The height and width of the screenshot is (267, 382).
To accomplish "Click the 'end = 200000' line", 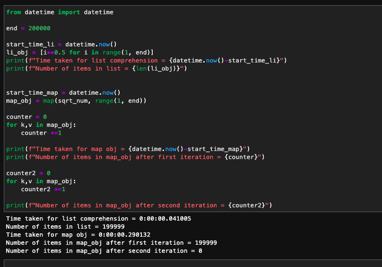I will (28, 28).
